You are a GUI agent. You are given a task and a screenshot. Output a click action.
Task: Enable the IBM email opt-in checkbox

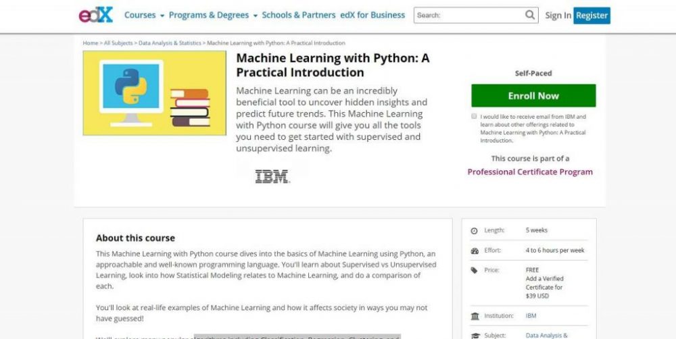tap(474, 116)
